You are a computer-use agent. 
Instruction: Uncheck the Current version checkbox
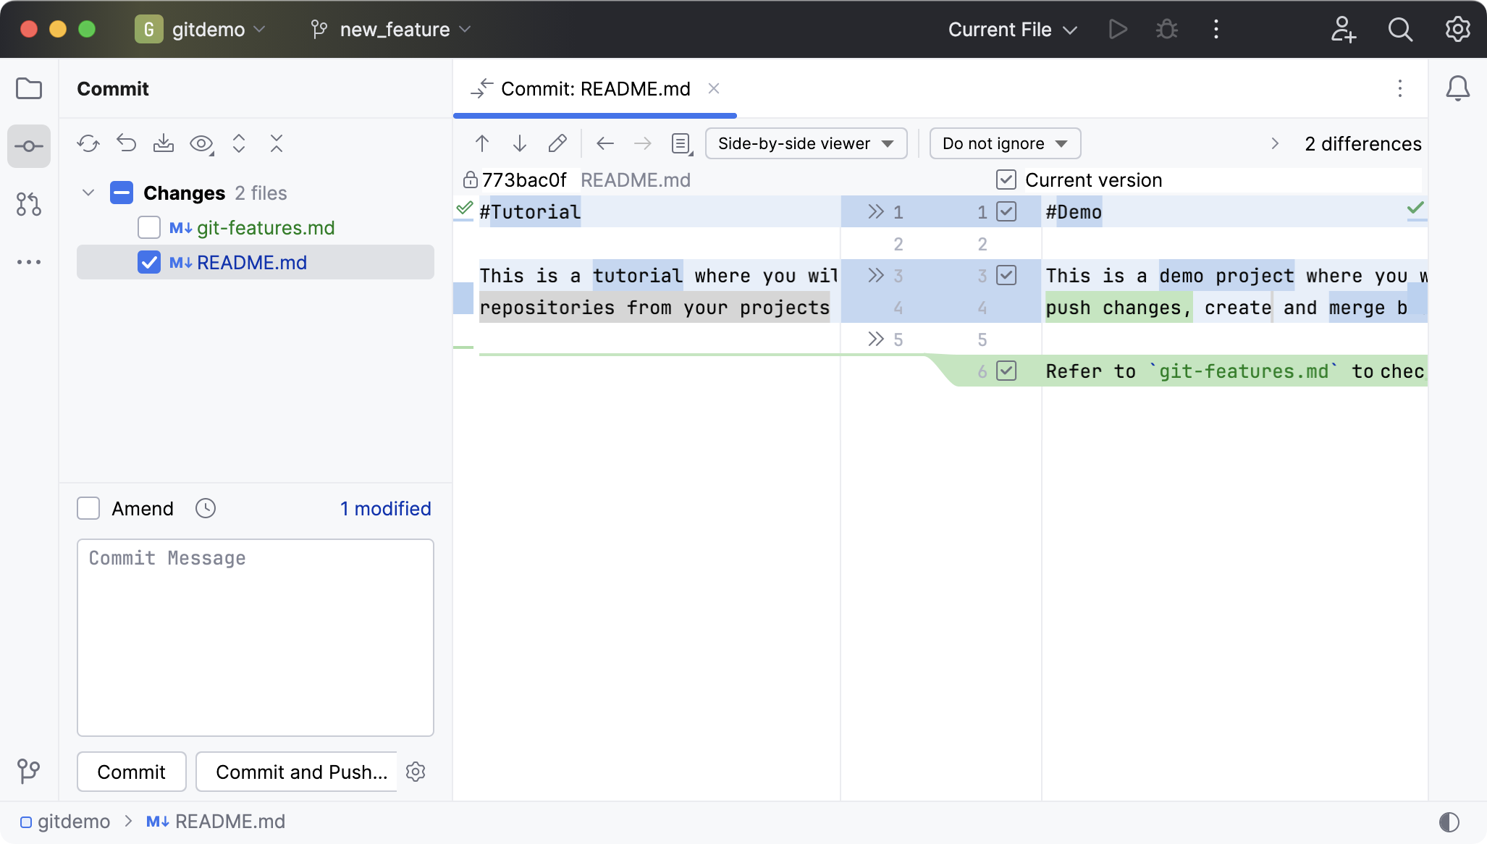click(x=1005, y=180)
